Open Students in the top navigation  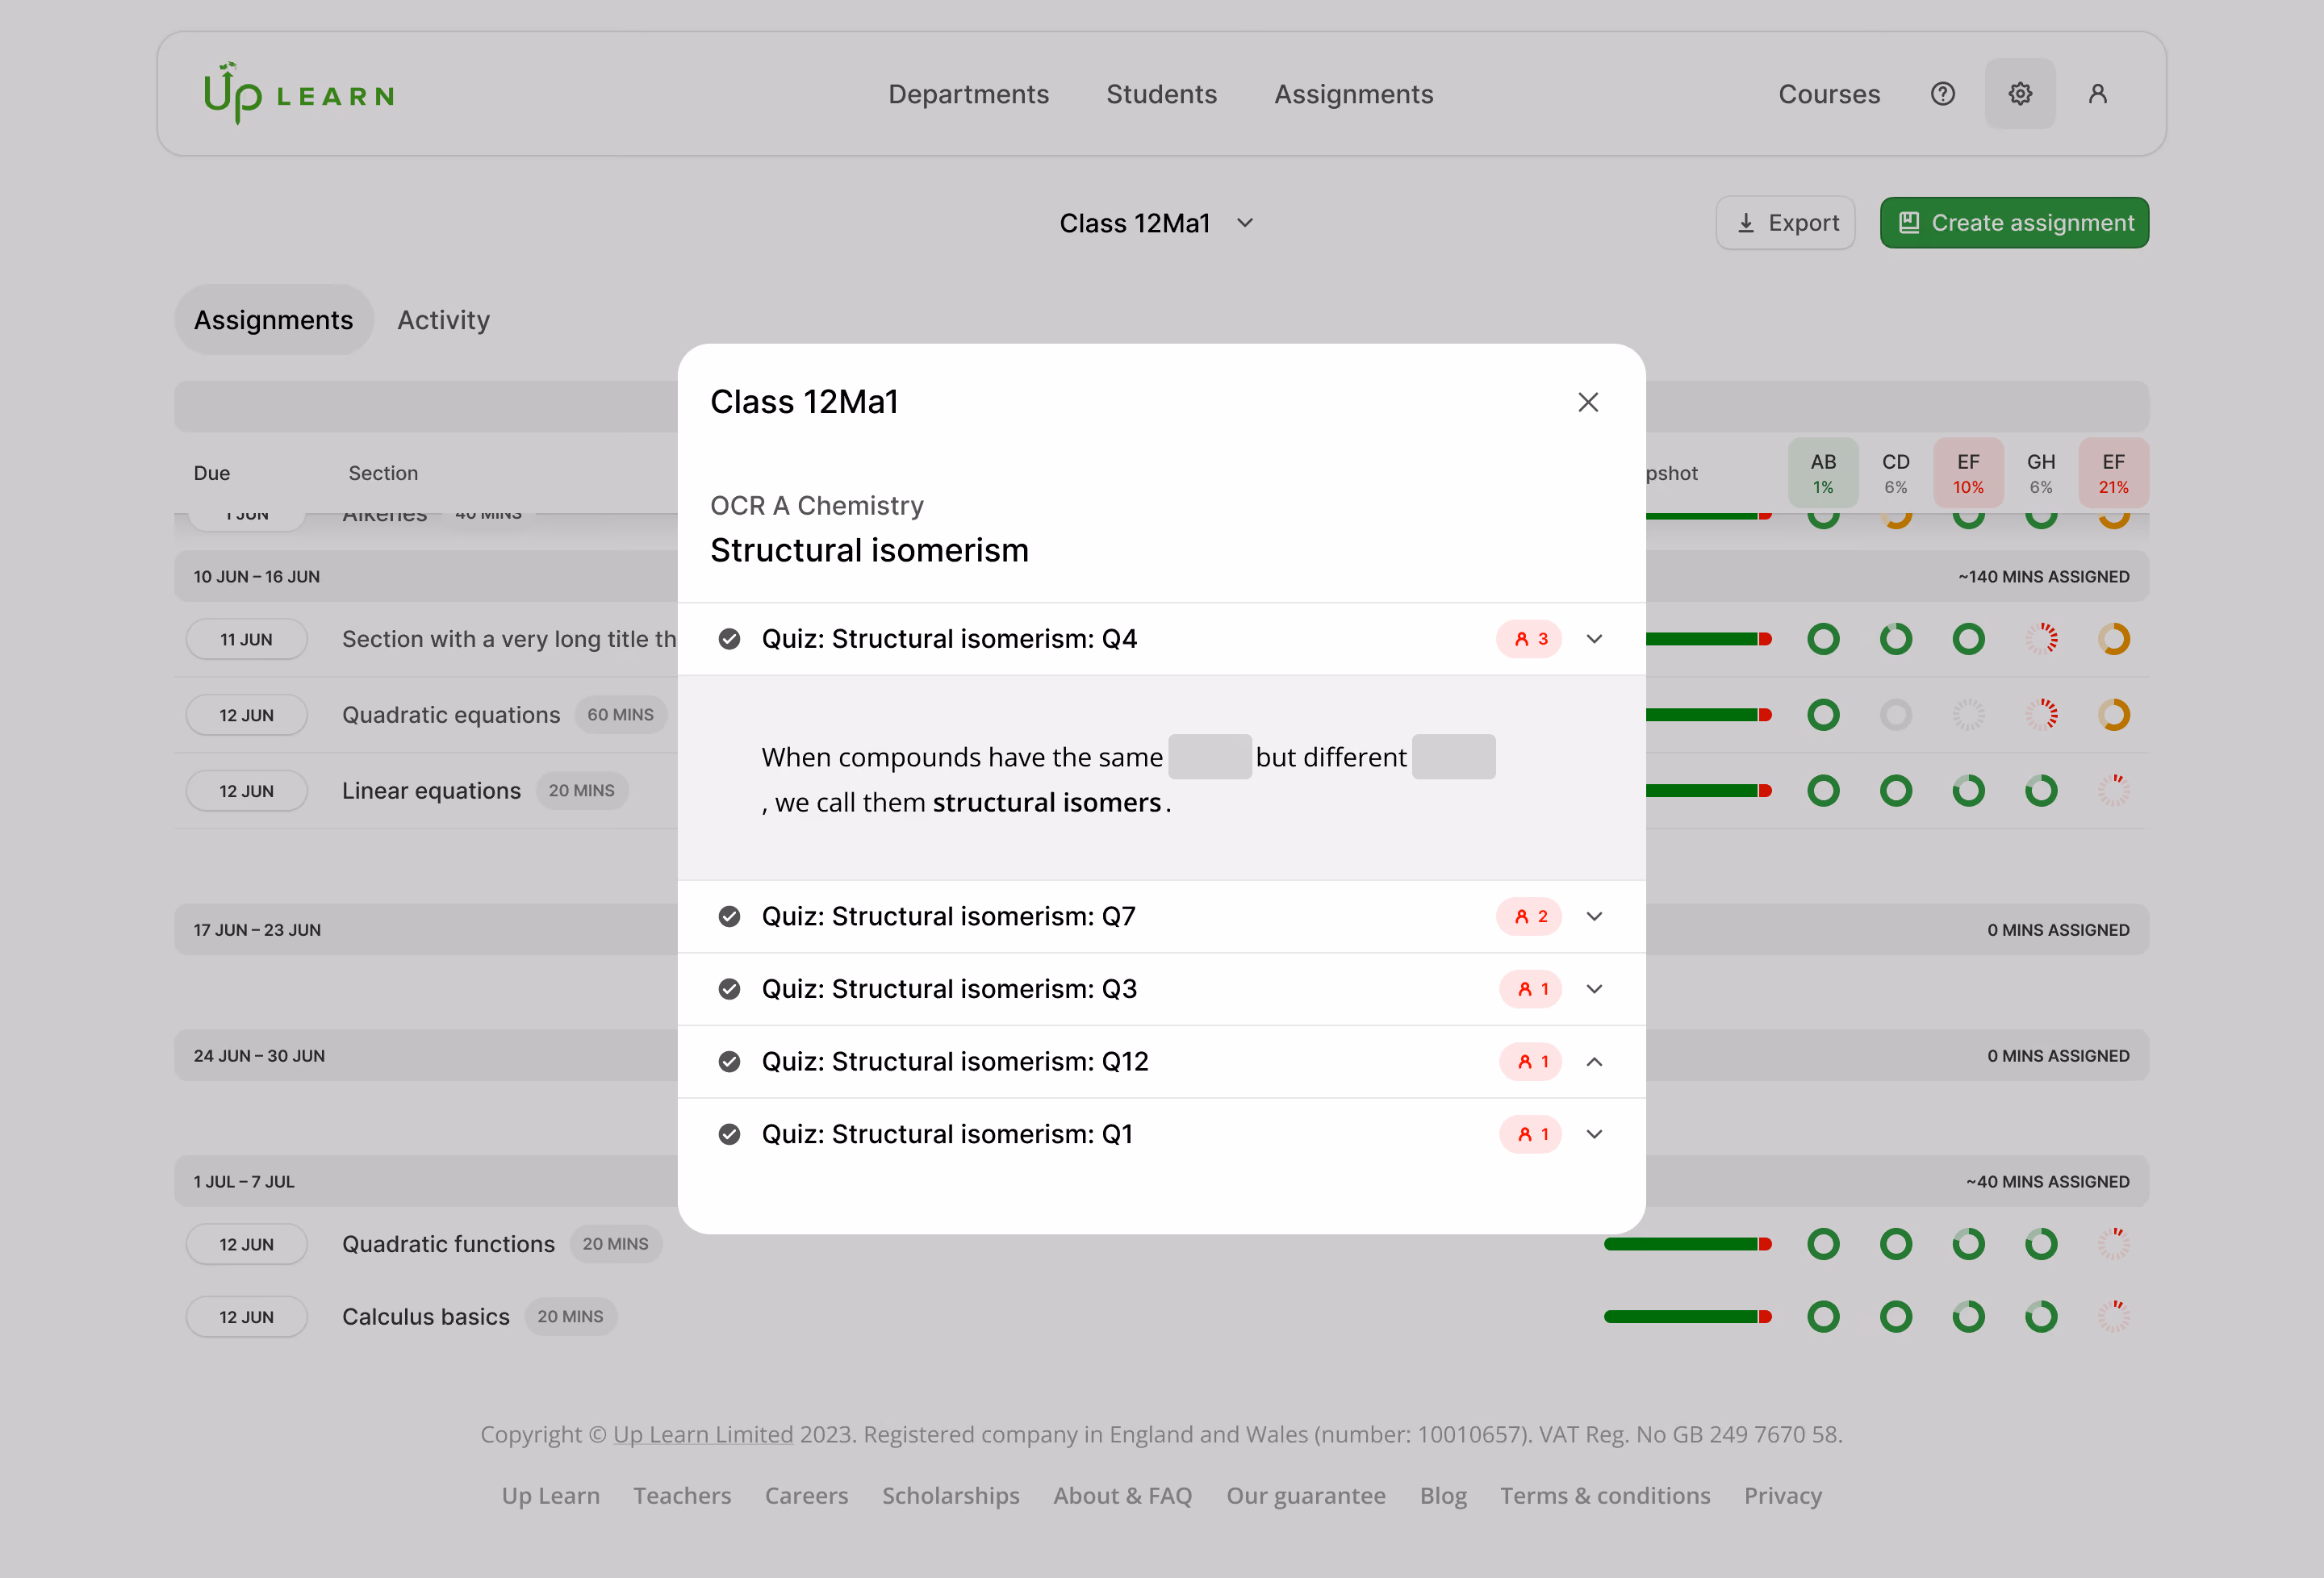pyautogui.click(x=1161, y=94)
